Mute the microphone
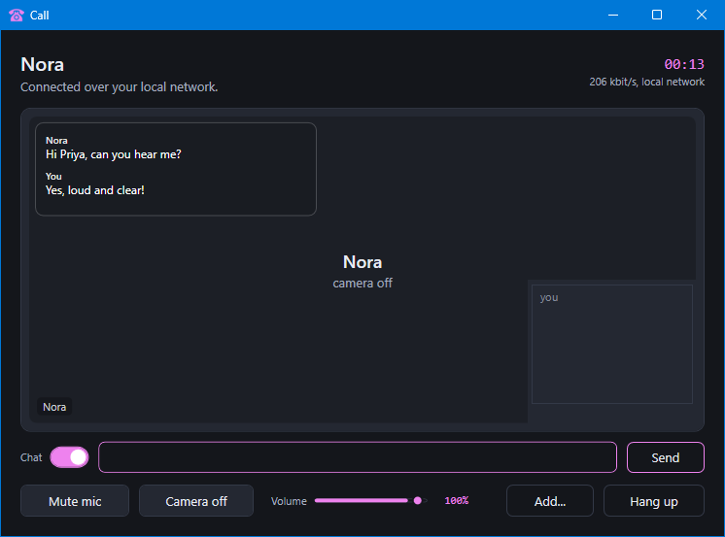The image size is (725, 537). (75, 500)
